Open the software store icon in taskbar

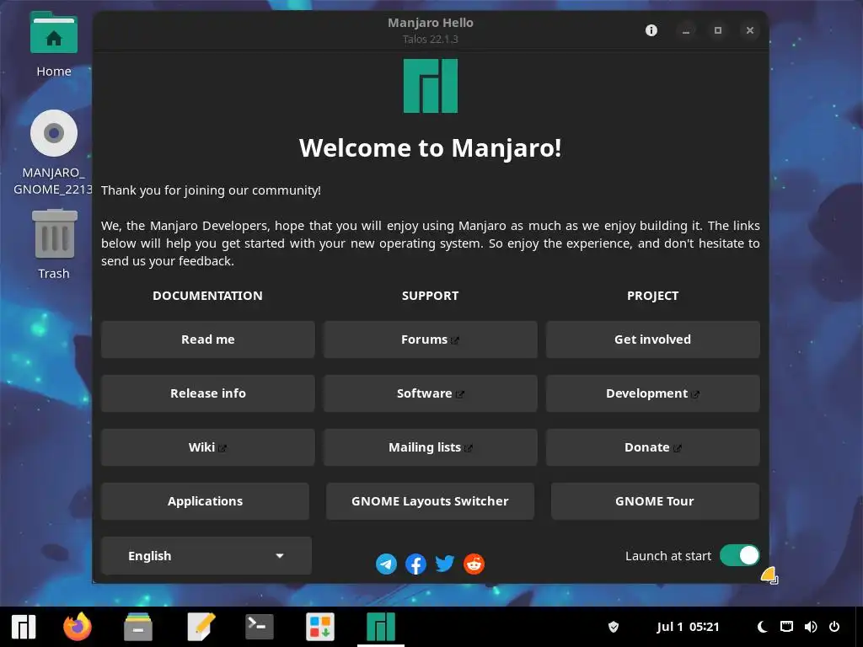[320, 627]
